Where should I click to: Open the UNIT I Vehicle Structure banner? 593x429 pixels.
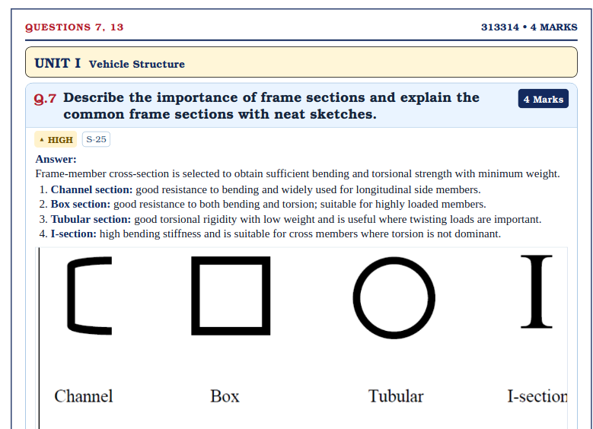click(x=301, y=62)
